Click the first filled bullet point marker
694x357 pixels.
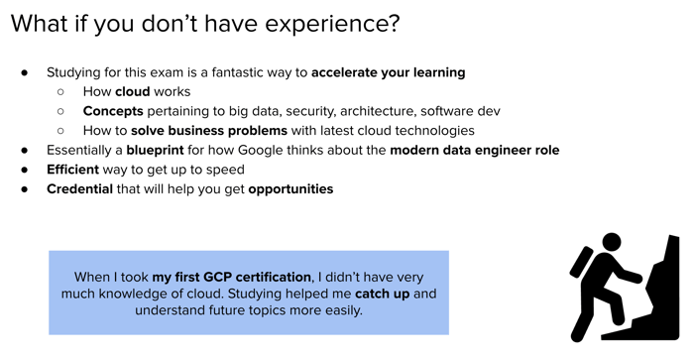click(x=25, y=72)
